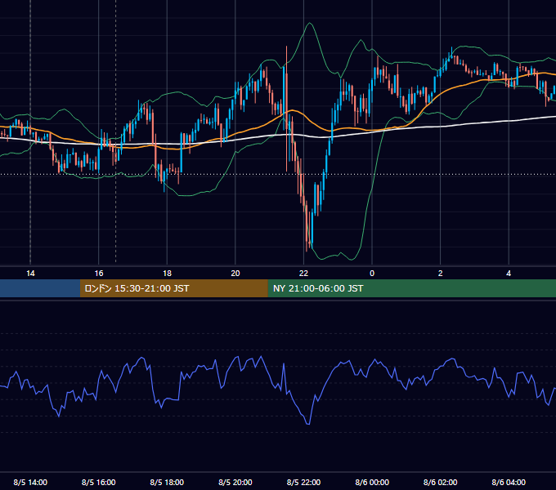
Task: Click the 8/6 04:00 date label
Action: pos(509,482)
